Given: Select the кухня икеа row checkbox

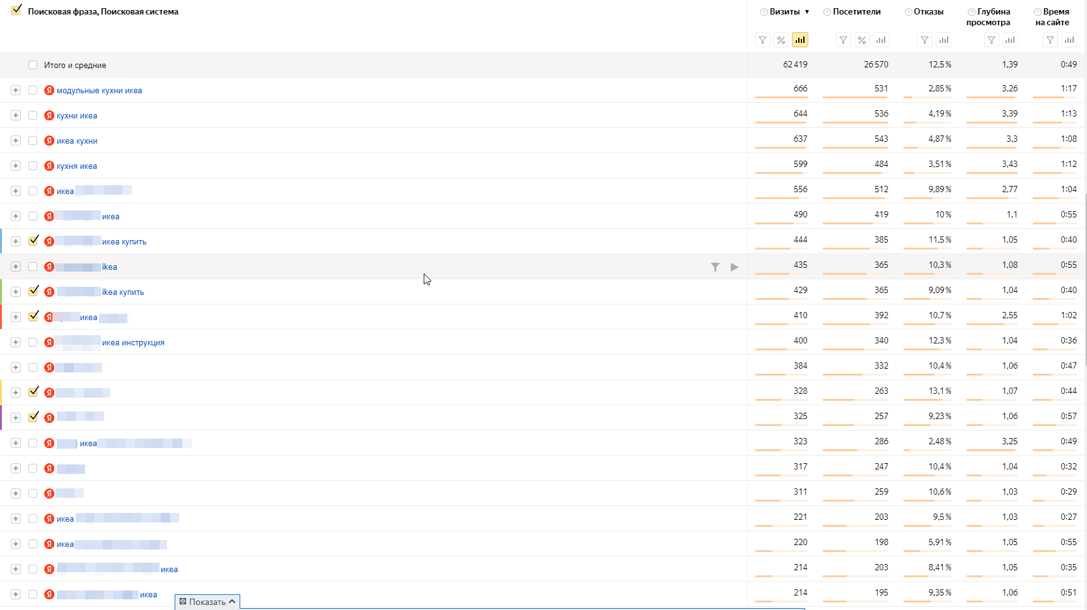Looking at the screenshot, I should click(x=33, y=166).
